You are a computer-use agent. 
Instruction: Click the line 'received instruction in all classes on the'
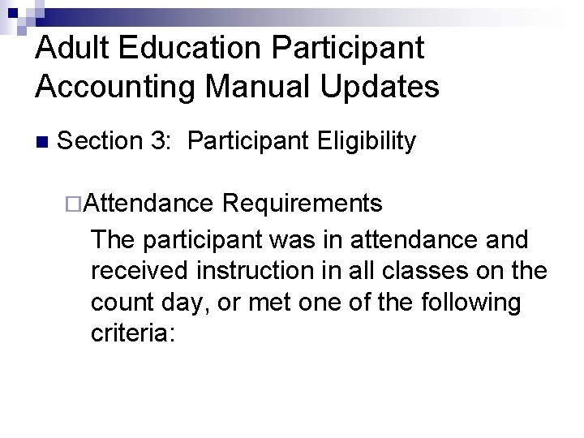coord(320,270)
